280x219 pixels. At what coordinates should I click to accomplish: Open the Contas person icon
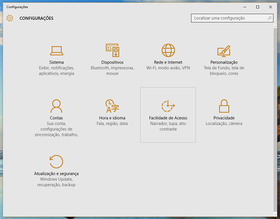(x=56, y=106)
